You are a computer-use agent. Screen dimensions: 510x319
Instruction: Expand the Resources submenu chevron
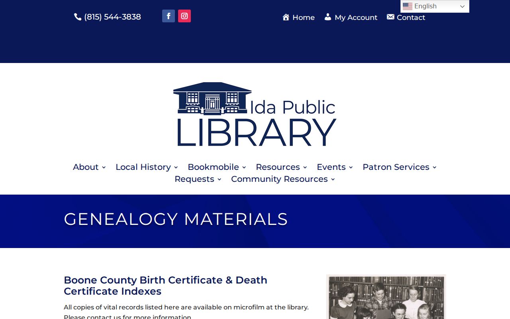(305, 167)
